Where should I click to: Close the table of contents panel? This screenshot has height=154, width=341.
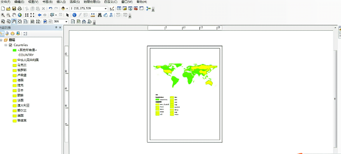(x=60, y=27)
